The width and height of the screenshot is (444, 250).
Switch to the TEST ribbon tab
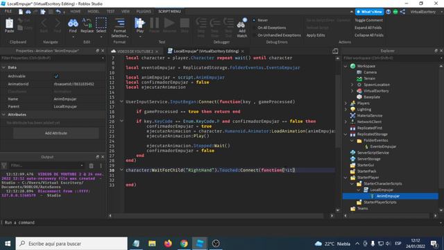pos(110,12)
